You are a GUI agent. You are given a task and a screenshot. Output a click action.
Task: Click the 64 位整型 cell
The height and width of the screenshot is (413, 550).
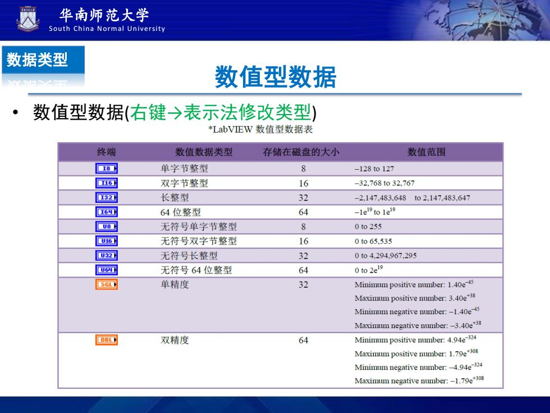click(x=180, y=212)
